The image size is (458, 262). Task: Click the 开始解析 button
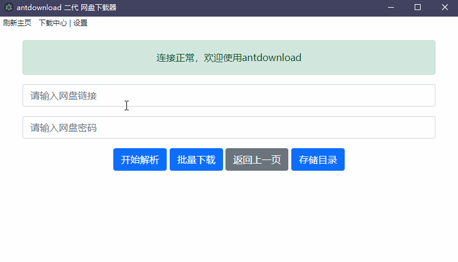pyautogui.click(x=139, y=159)
